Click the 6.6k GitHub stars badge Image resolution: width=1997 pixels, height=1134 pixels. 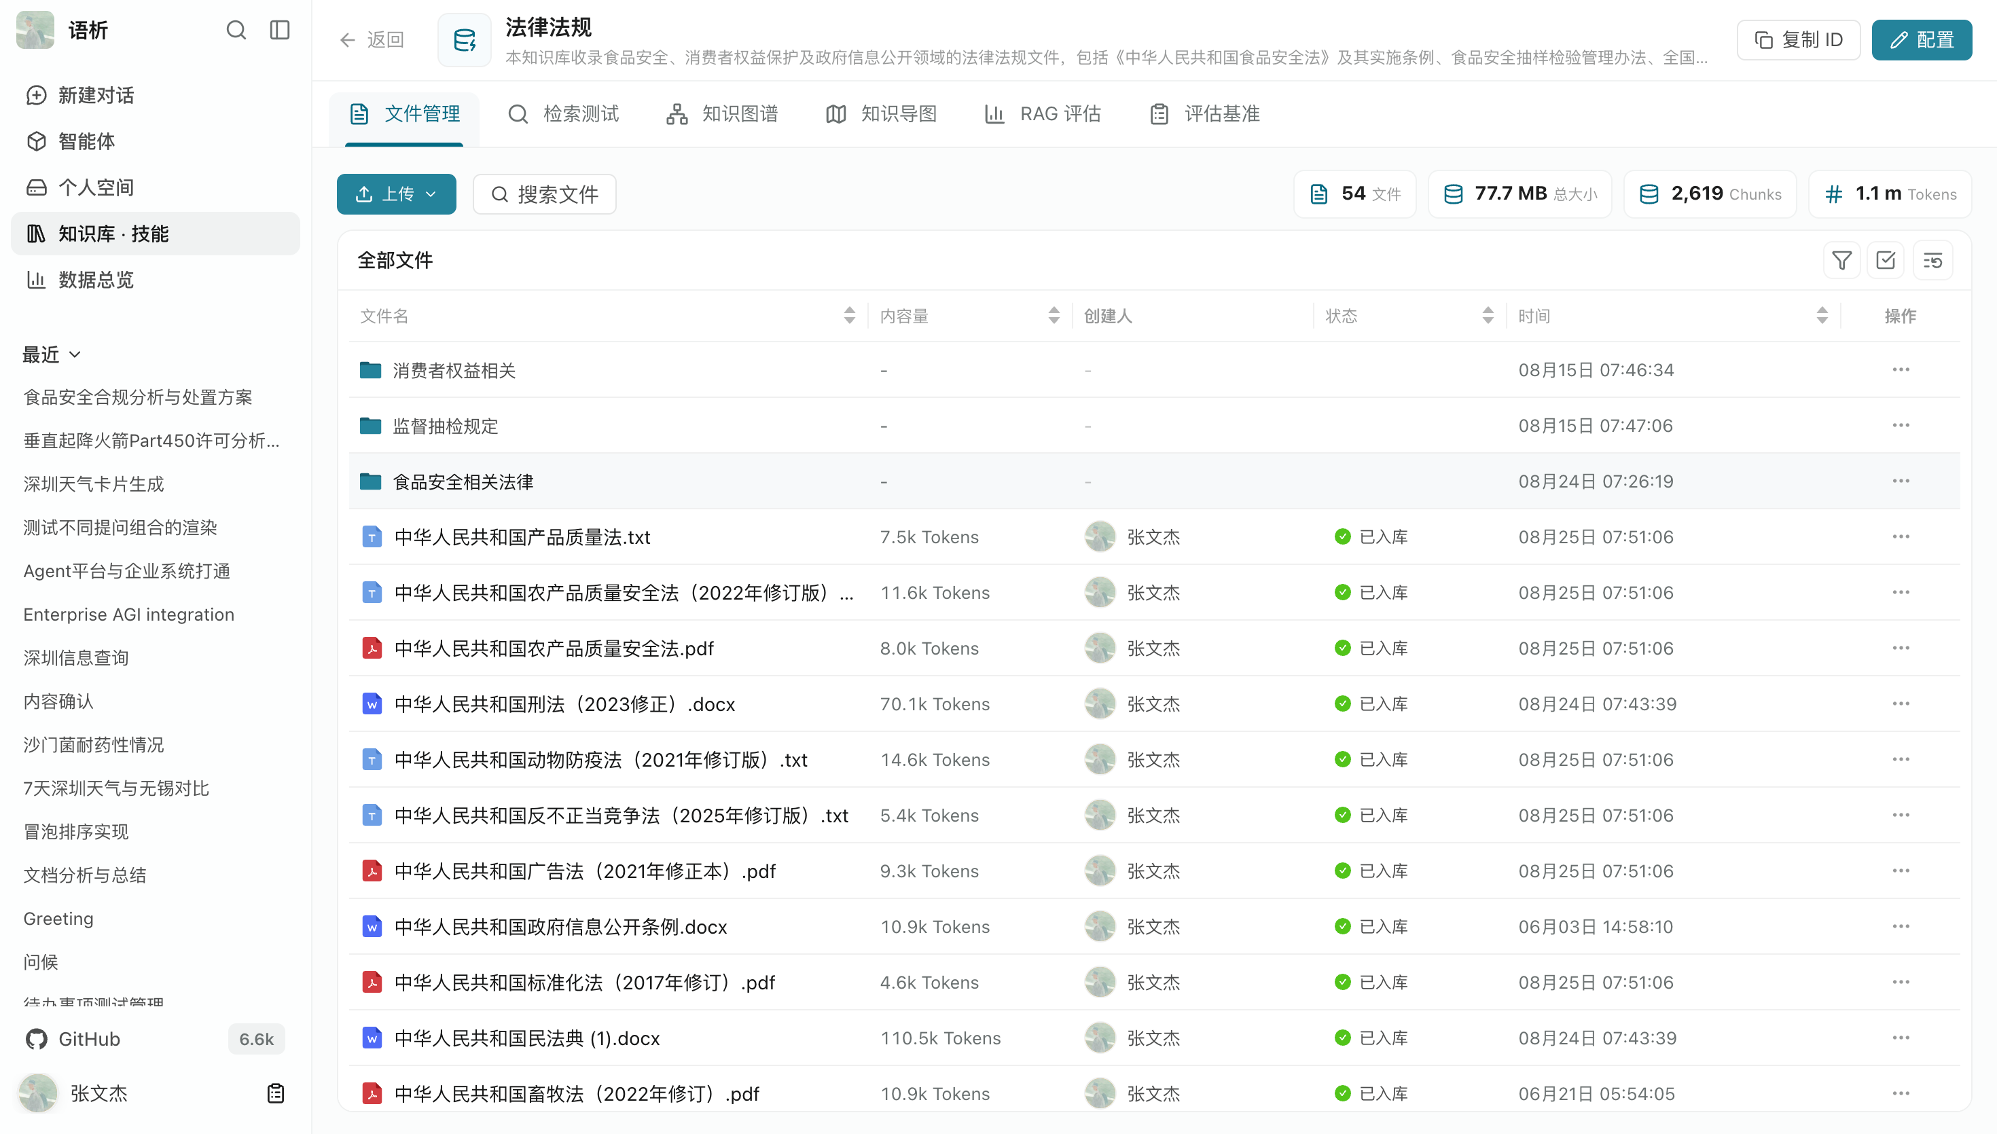pos(256,1039)
